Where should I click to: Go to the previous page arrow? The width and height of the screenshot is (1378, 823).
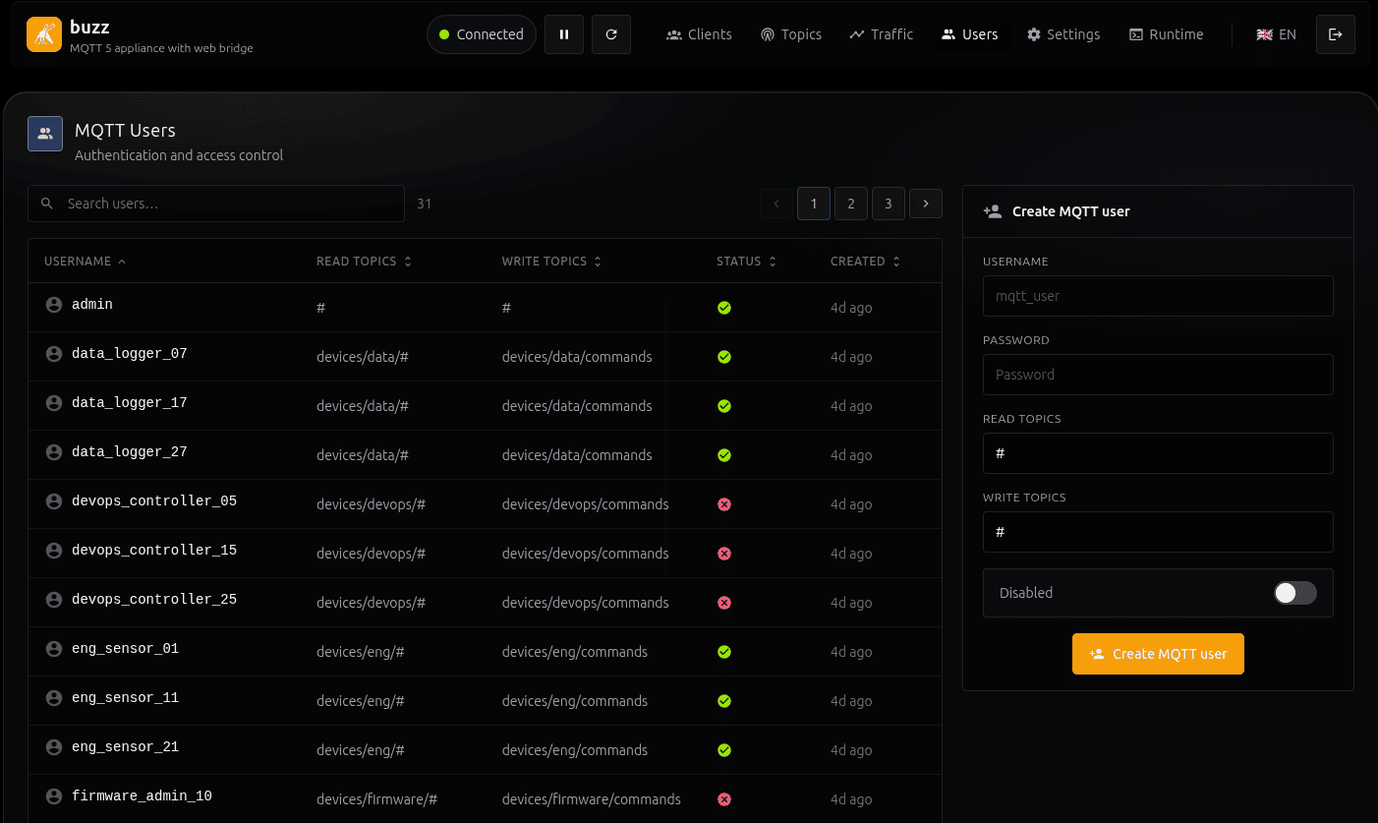(x=776, y=204)
